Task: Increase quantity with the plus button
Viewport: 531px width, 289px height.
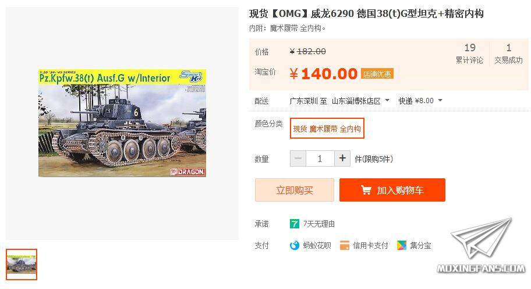Action: [x=342, y=158]
